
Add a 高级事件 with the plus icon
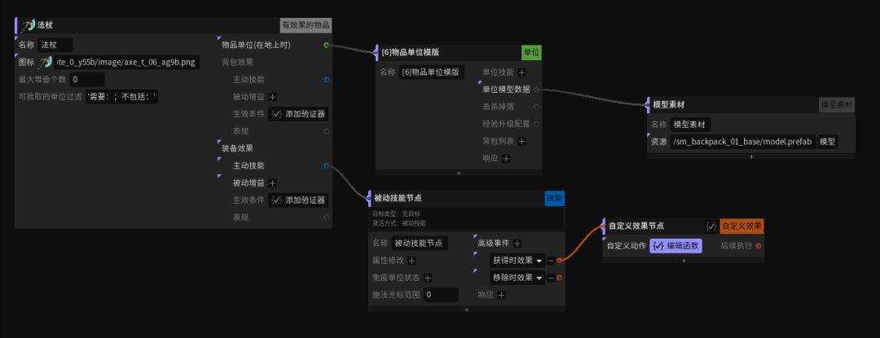[x=517, y=244]
